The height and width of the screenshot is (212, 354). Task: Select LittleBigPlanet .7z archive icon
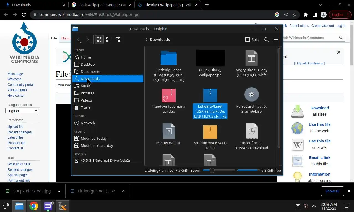(x=210, y=95)
